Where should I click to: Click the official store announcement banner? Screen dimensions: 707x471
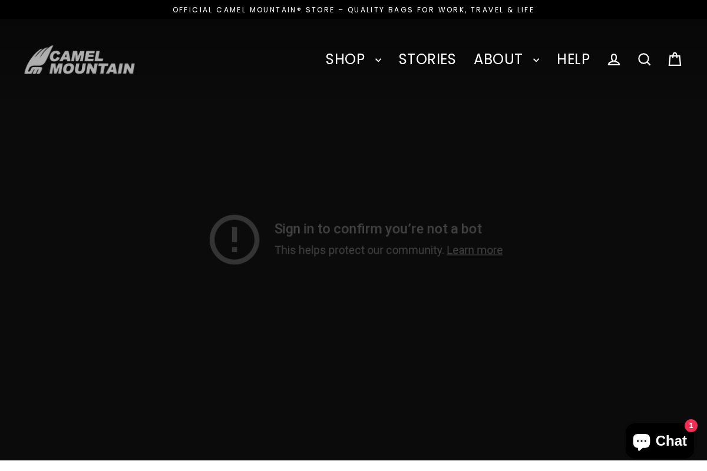tap(353, 9)
